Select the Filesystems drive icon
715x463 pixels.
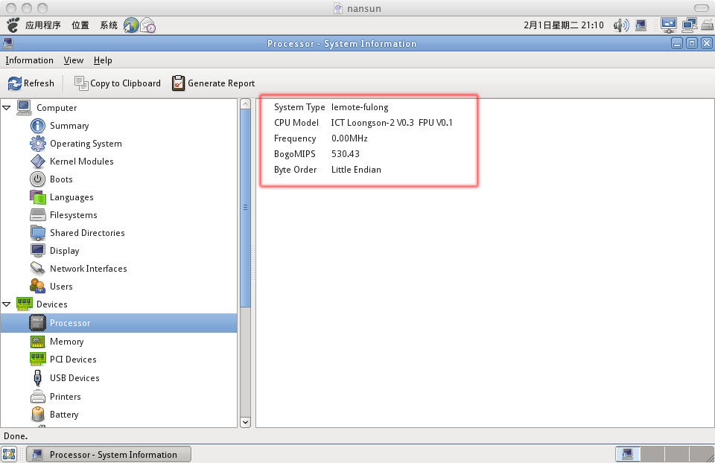click(37, 214)
